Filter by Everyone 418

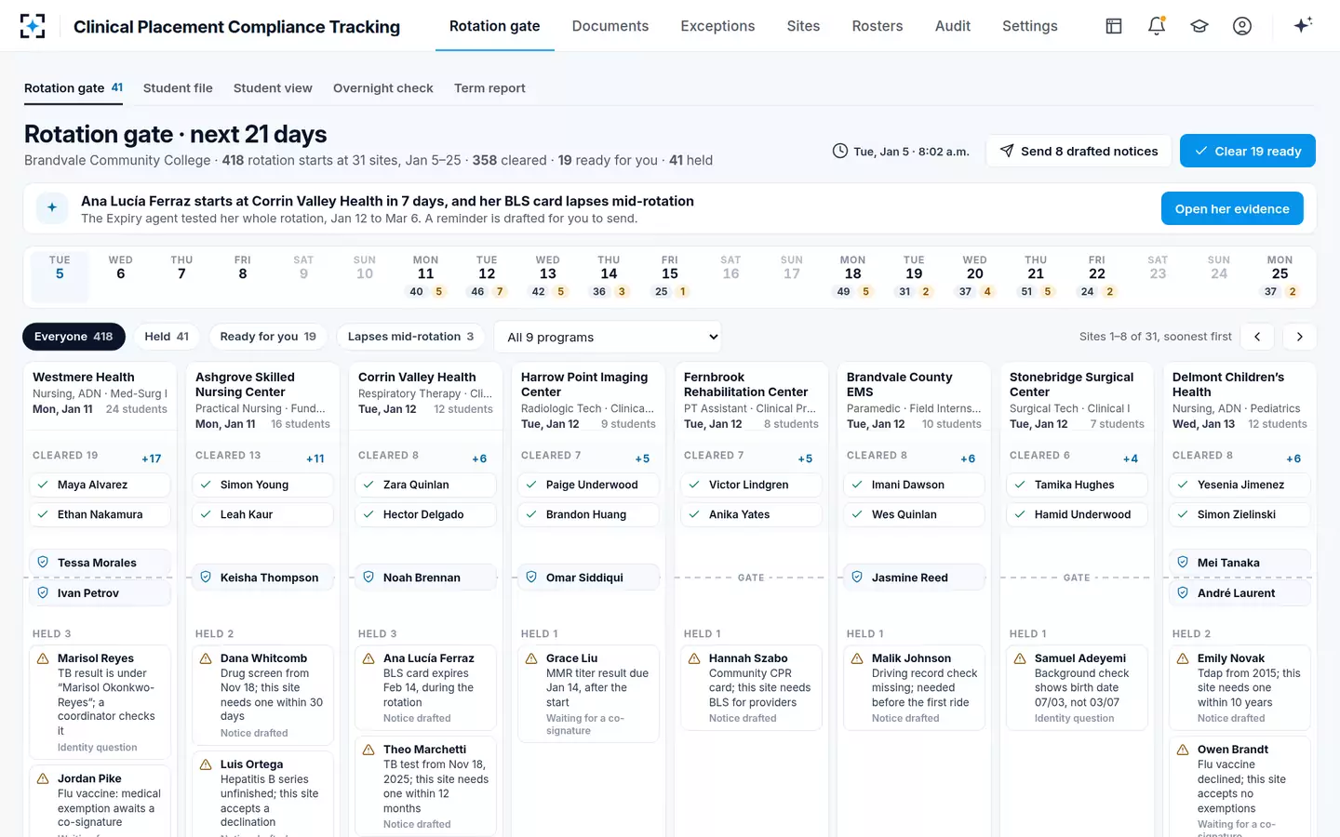pos(74,337)
